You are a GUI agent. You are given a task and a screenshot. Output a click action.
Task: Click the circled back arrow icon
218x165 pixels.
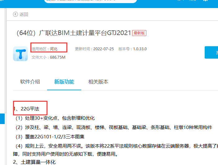pos(16,14)
